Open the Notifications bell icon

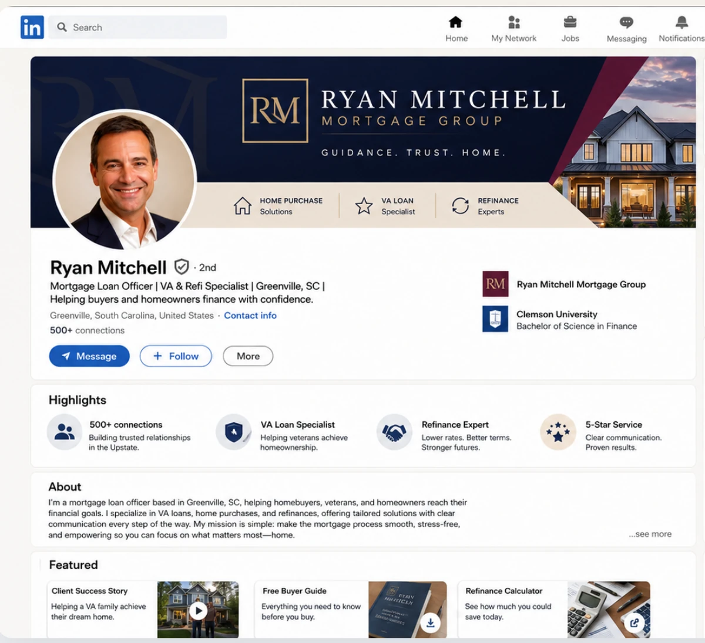681,22
